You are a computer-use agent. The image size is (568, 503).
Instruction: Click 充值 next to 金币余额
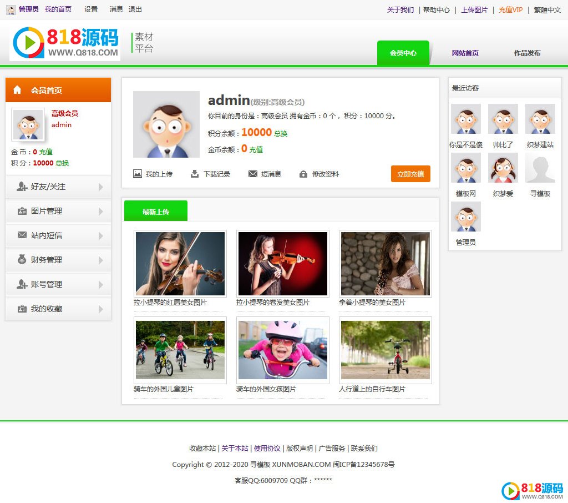(256, 149)
